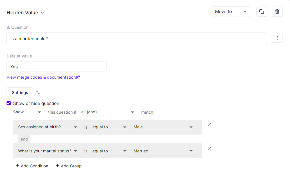Open the three-dot question options menu
Viewport: 290px width, 173px height.
(277, 38)
